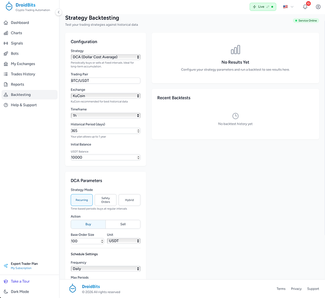
Task: Click the DroidBits footer brand text
Action: point(91,287)
